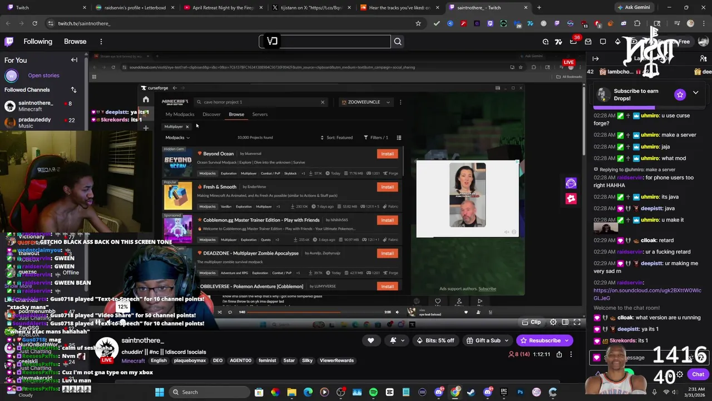This screenshot has height=401, width=712.
Task: Open stories from Open stories label
Action: tap(43, 75)
